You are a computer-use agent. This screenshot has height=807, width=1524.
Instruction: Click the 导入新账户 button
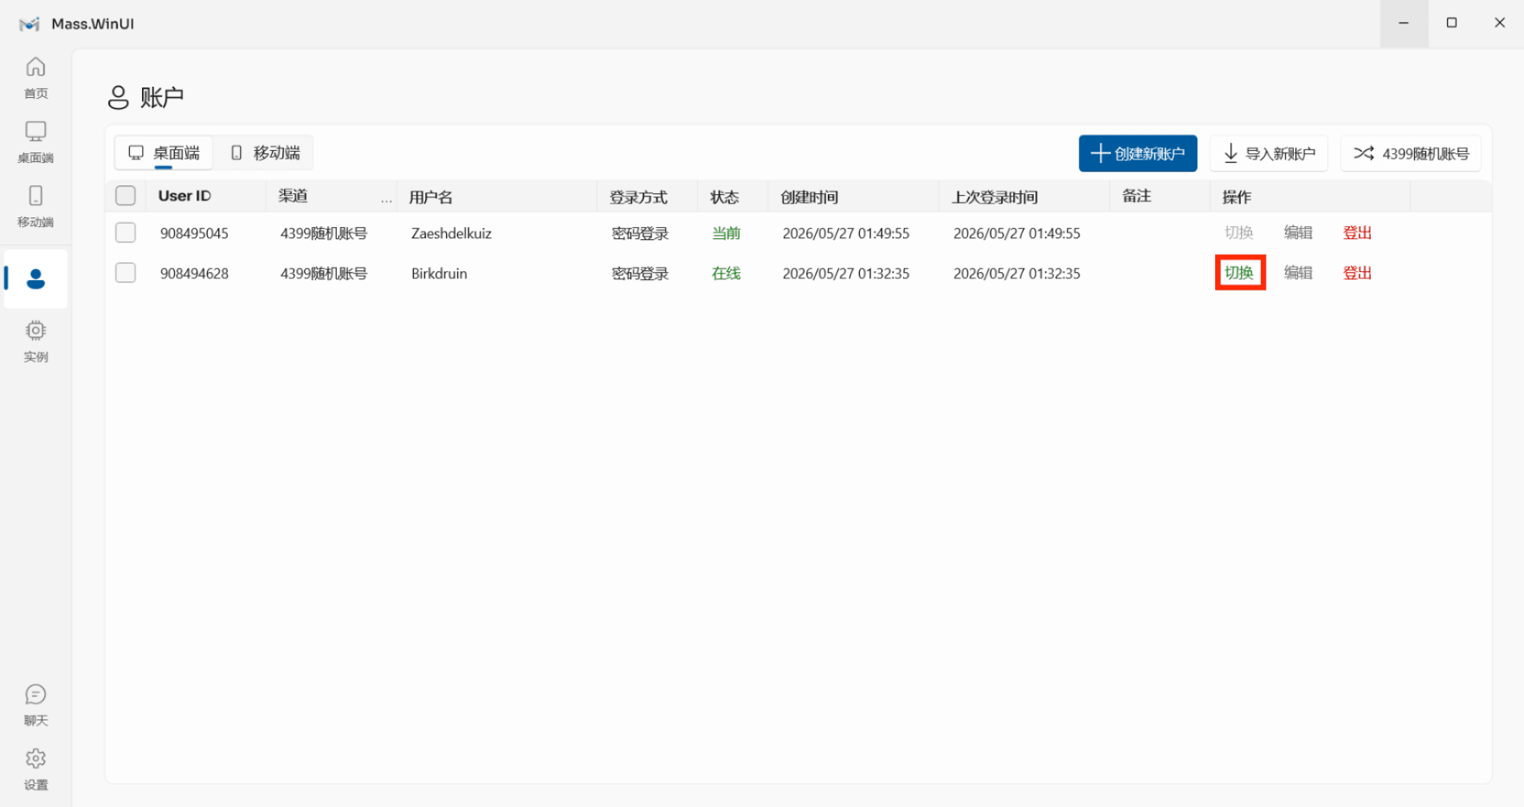pos(1269,153)
